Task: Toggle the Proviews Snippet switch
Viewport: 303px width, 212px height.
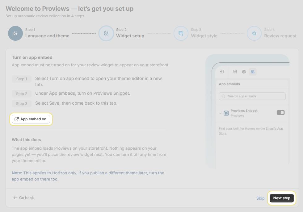Action: [x=280, y=112]
